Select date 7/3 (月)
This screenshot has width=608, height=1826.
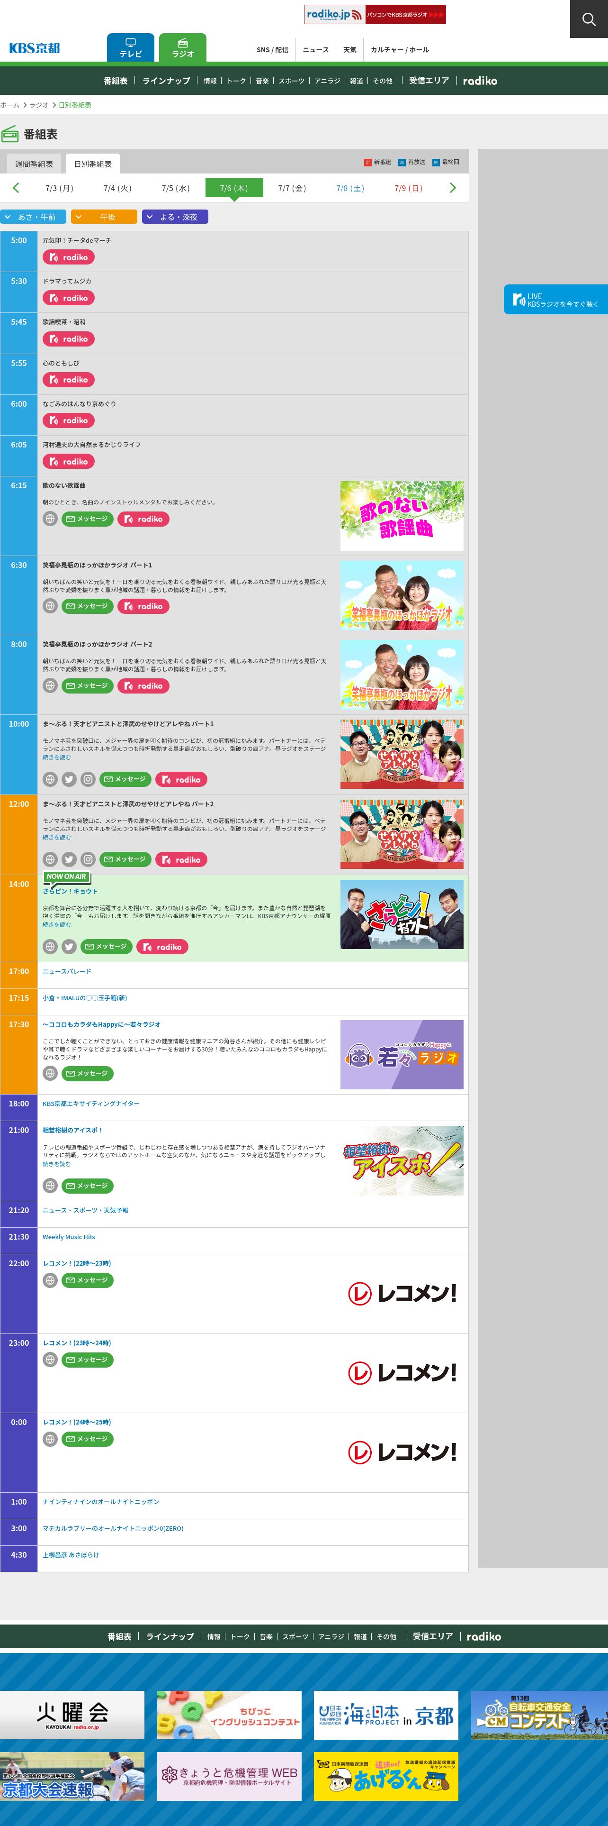tap(60, 188)
